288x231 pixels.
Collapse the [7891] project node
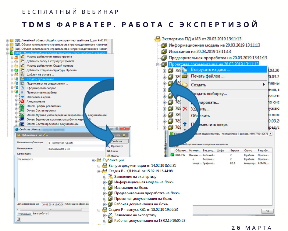click(x=7, y=53)
